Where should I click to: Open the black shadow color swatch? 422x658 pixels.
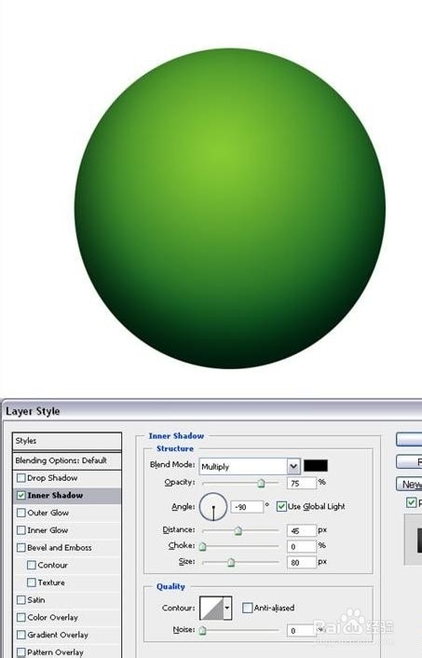point(316,465)
